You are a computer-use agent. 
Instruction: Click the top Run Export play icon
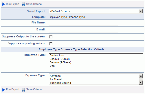(3, 4)
